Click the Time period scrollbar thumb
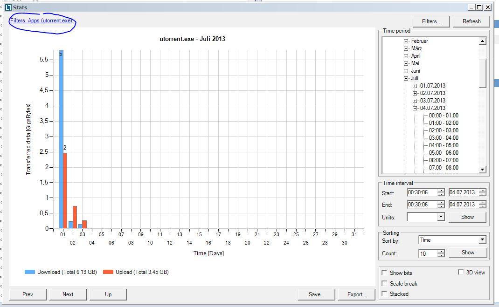Image resolution: width=499 pixels, height=307 pixels. [x=483, y=73]
